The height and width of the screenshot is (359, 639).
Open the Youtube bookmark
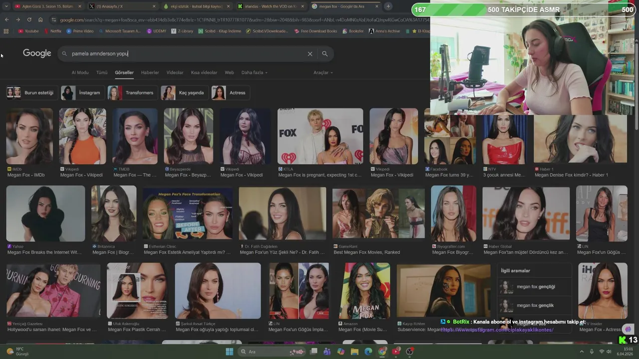pyautogui.click(x=28, y=31)
